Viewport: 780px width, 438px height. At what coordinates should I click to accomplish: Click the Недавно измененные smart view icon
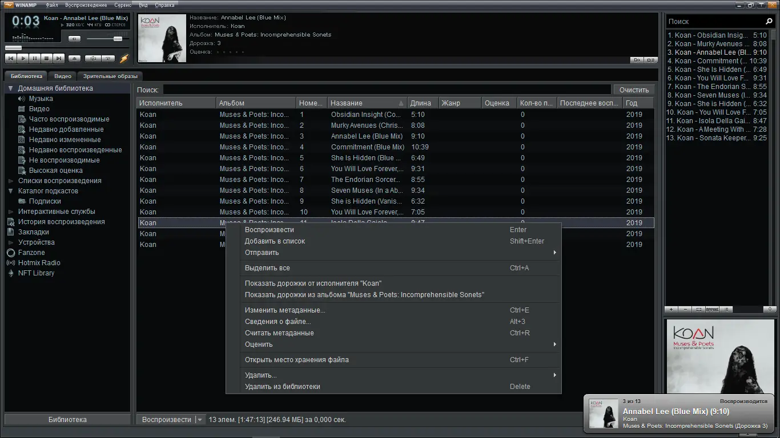pos(22,140)
